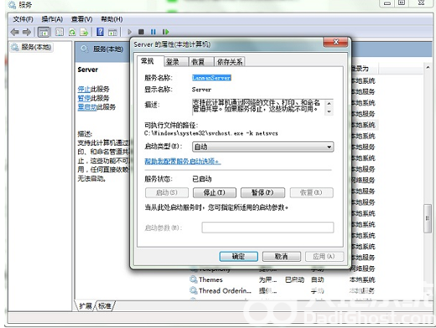Screen dimensions: 436x328
Task: Click the Pause service toolbar icon
Action: pos(153,32)
